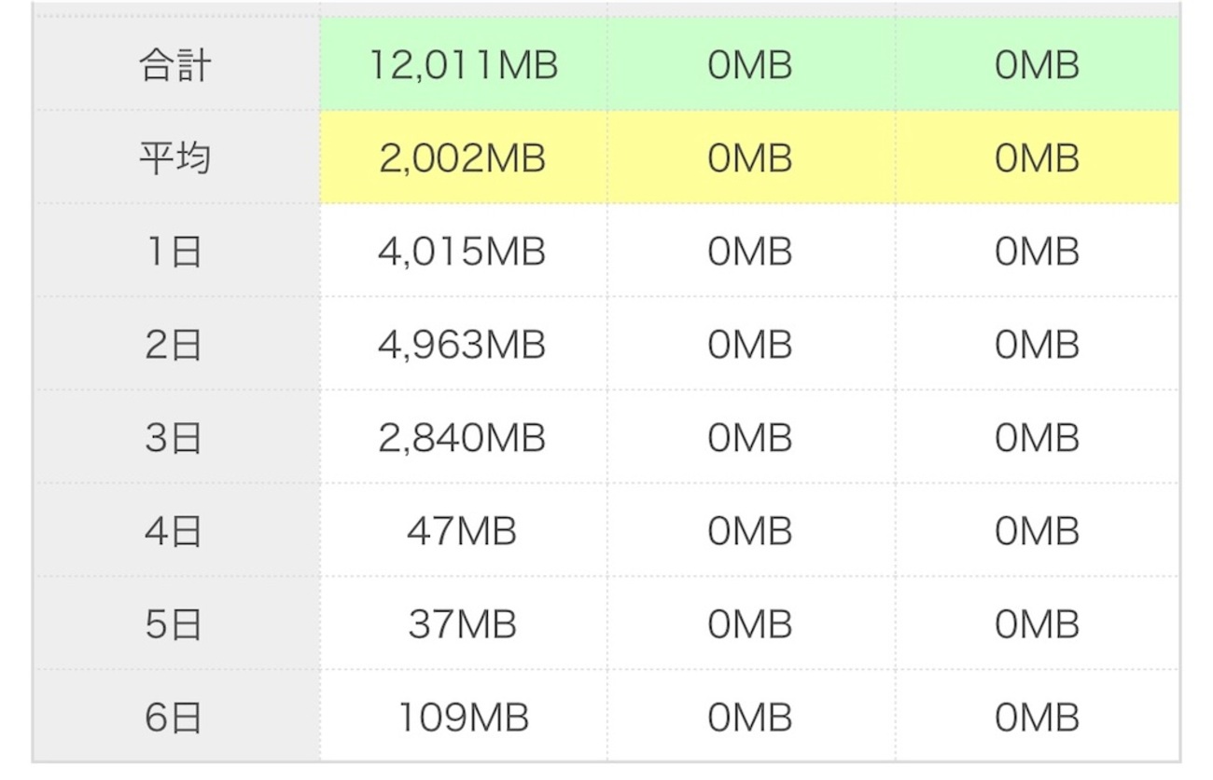Click the green 0MB cell in last column
Image resolution: width=1213 pixels, height=780 pixels.
click(1037, 66)
